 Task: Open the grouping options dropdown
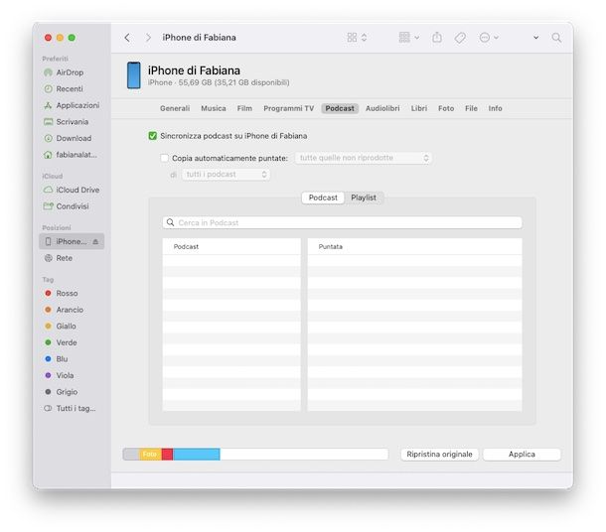[x=408, y=38]
